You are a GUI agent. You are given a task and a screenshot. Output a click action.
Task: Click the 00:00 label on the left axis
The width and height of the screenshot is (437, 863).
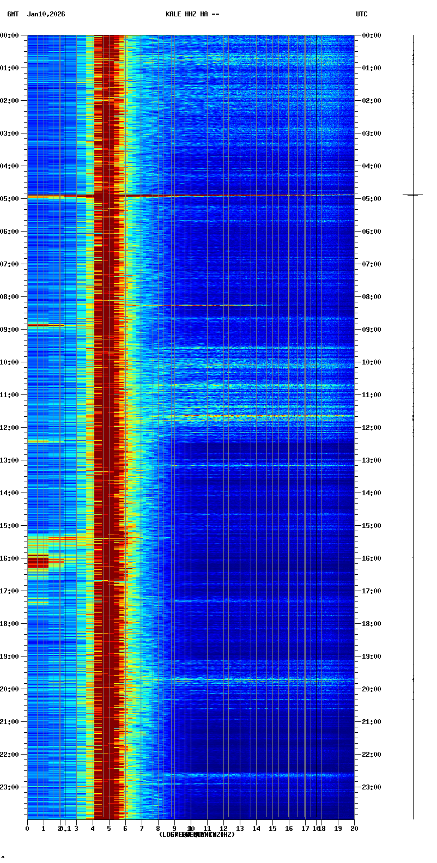9,35
